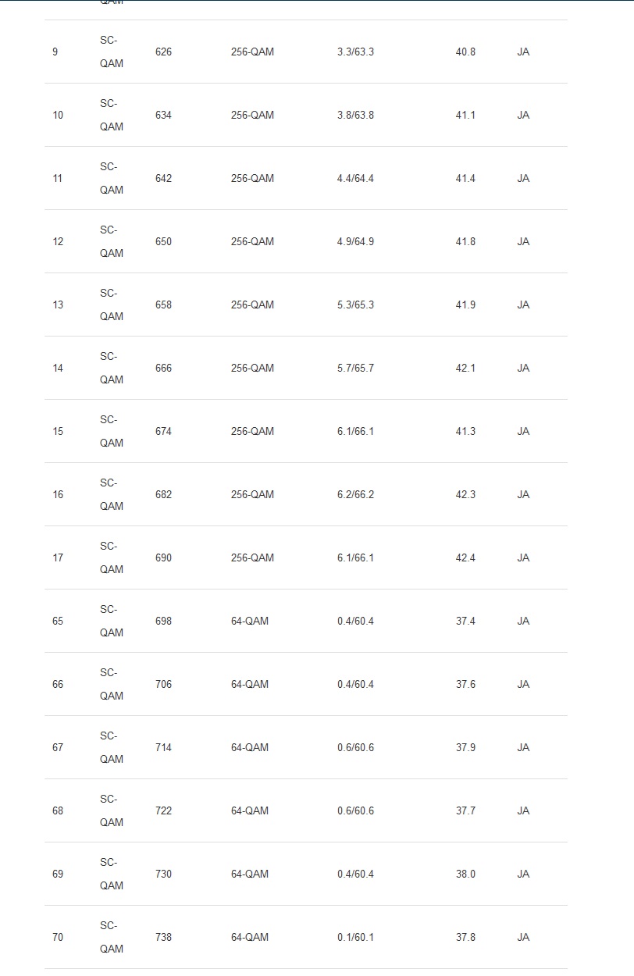Click SC-QAM type in channel 68 row
634x976 pixels.
pos(111,810)
